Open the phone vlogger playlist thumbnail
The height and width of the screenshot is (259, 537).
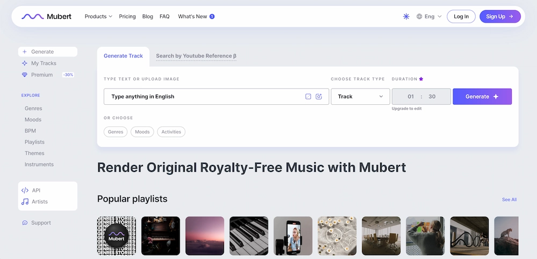[293, 236]
